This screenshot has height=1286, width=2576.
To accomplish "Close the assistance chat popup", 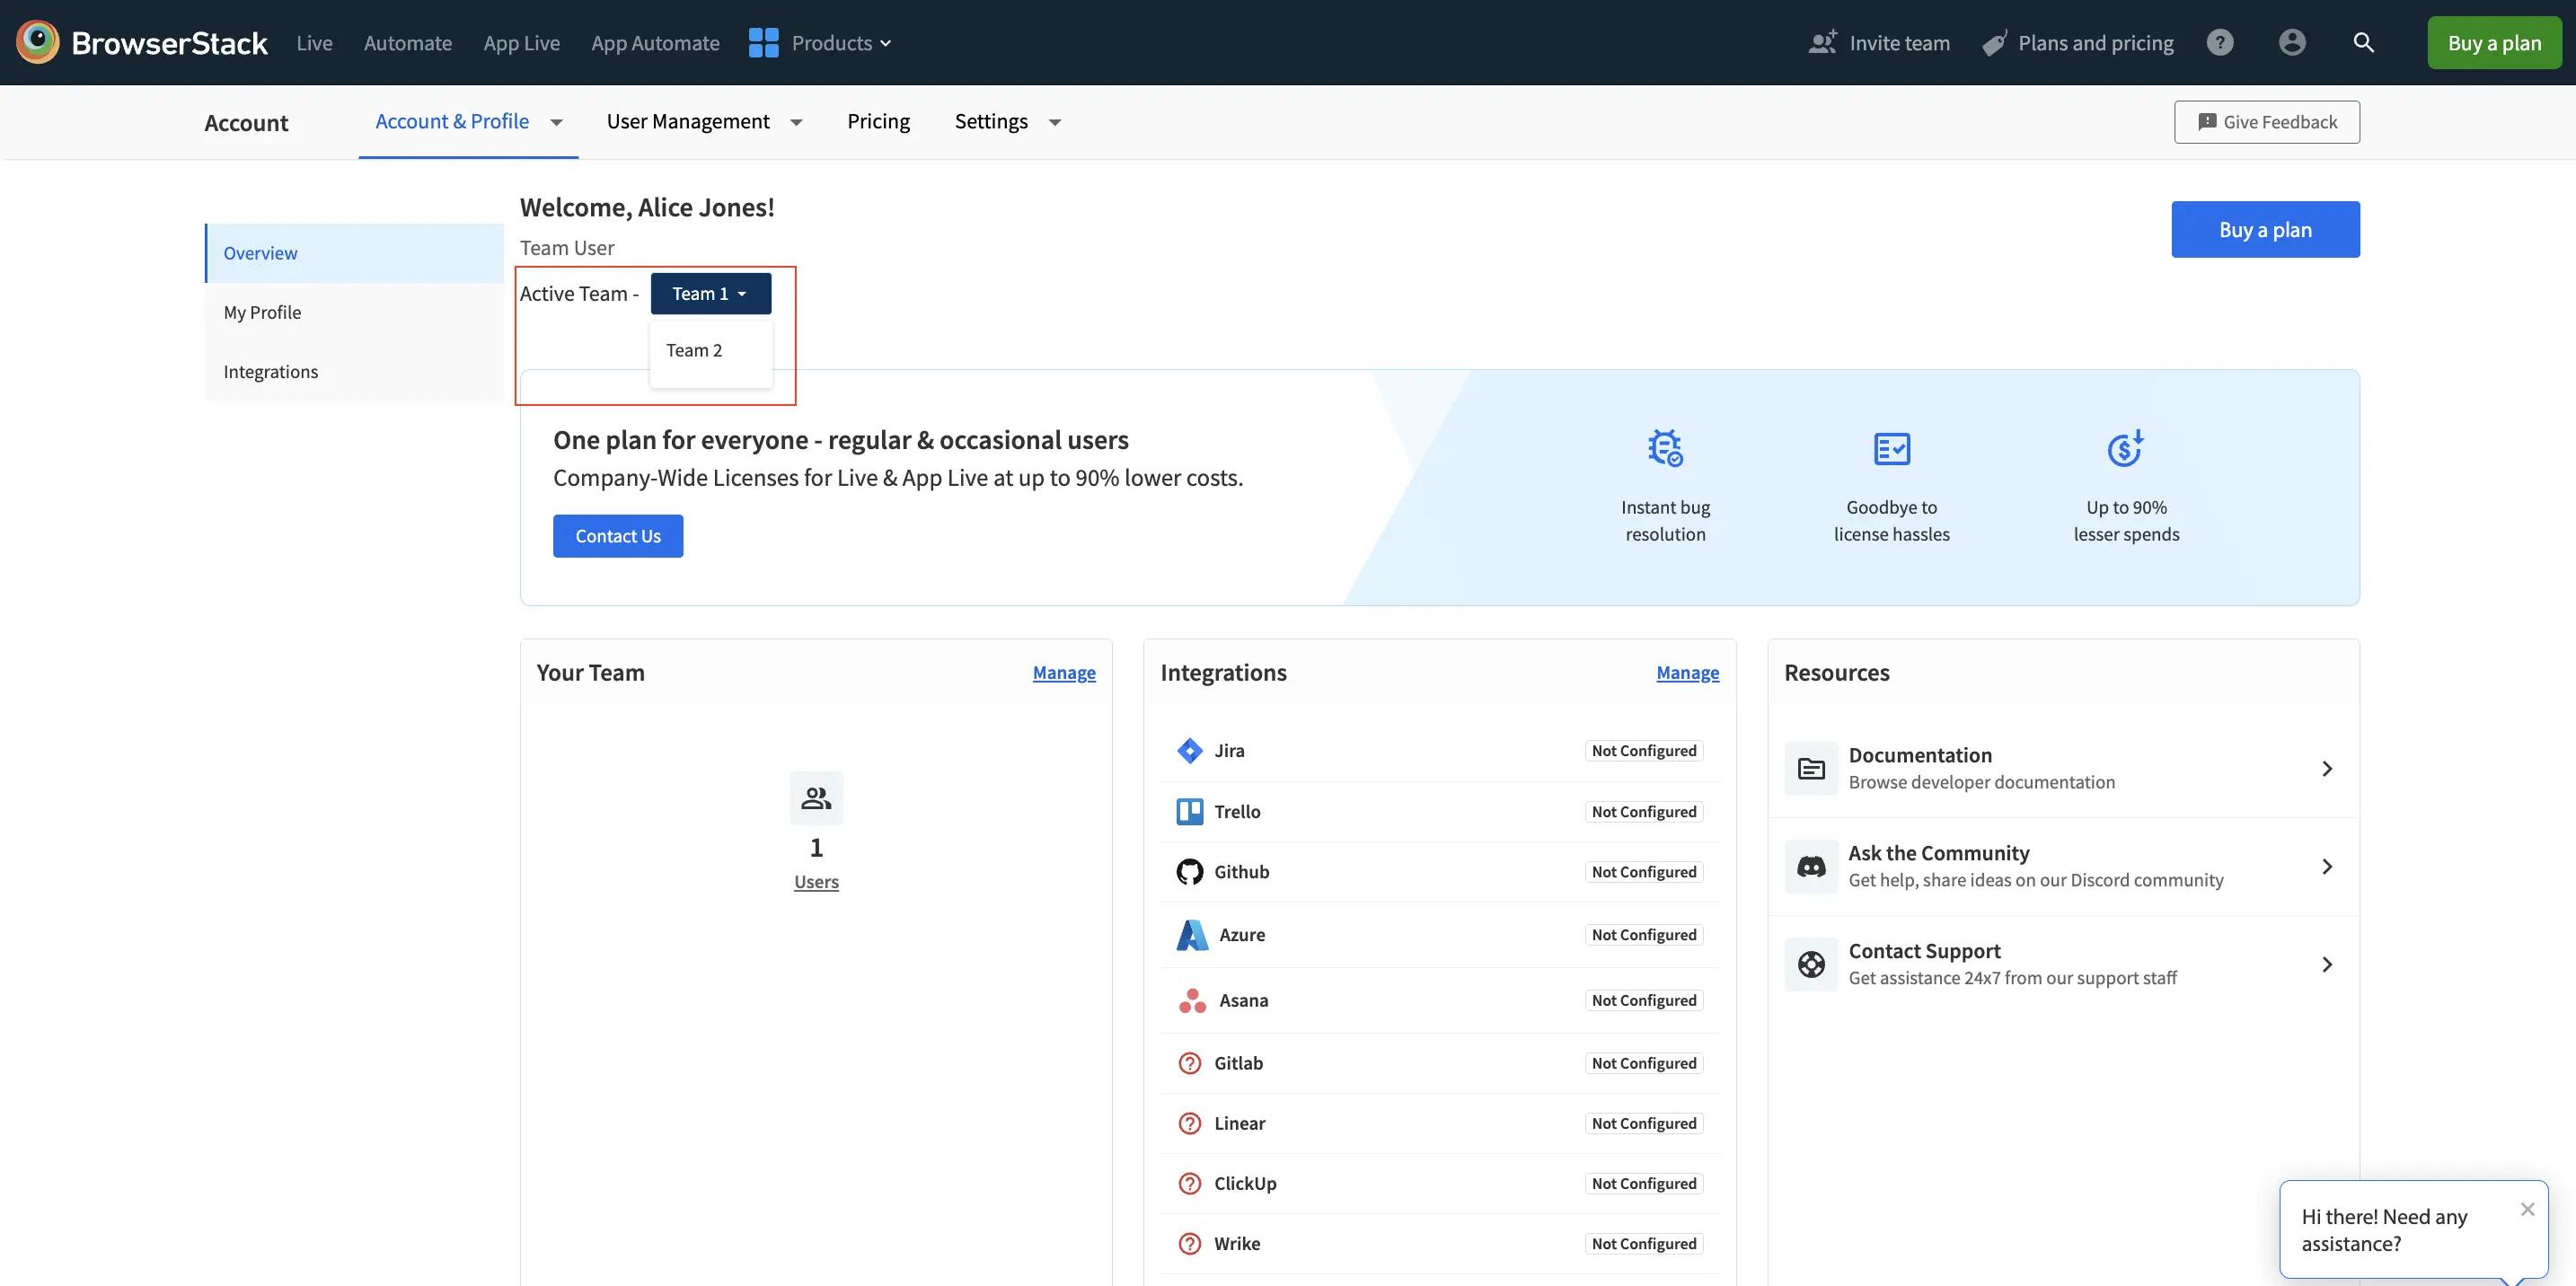I will 2527,1209.
